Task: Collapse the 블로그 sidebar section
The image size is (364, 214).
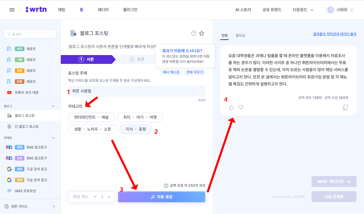Action: click(x=53, y=106)
